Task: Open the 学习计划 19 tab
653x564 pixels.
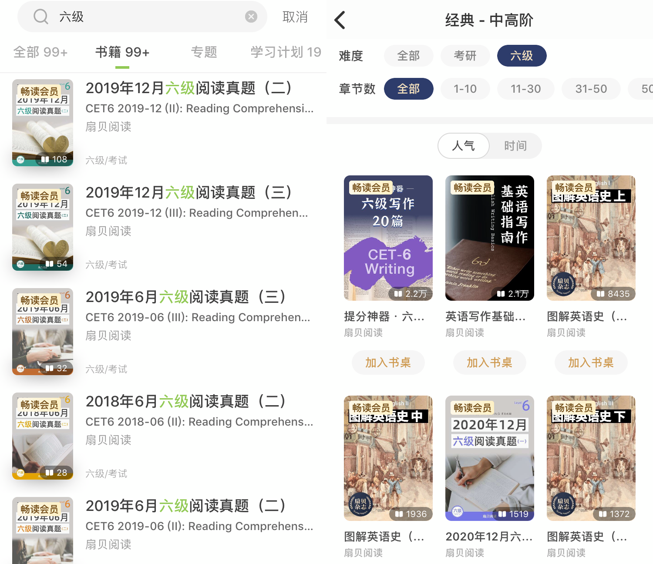Action: (x=286, y=52)
